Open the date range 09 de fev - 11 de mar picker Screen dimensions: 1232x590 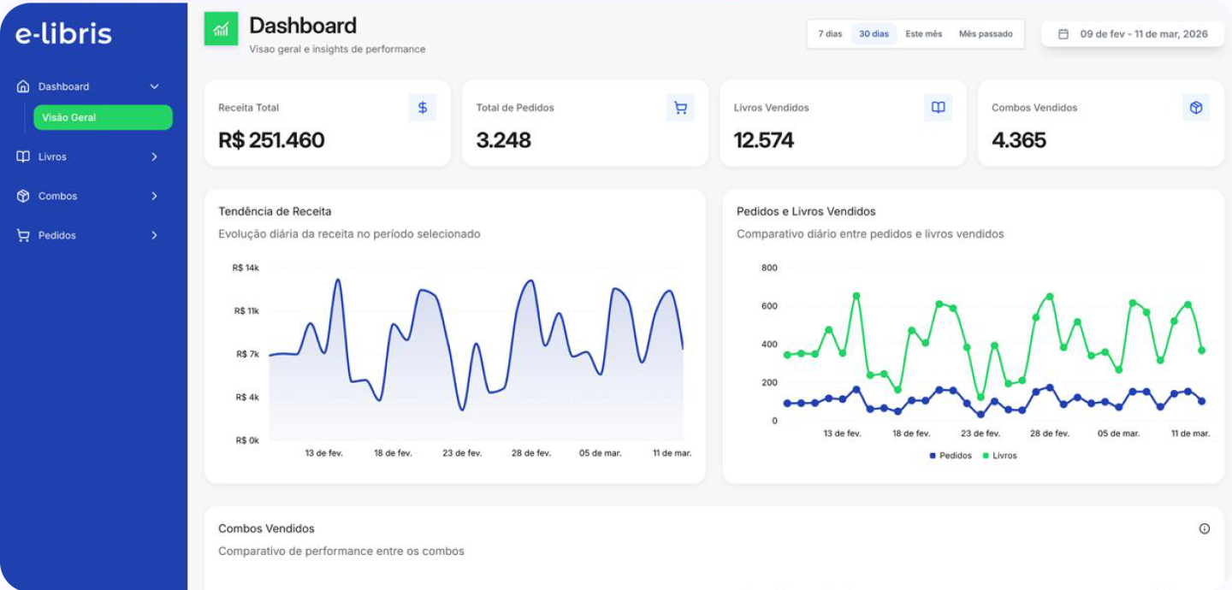(x=1133, y=34)
